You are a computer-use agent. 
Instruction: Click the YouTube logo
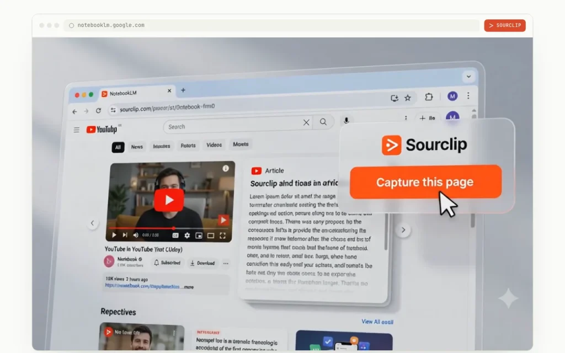[102, 129]
